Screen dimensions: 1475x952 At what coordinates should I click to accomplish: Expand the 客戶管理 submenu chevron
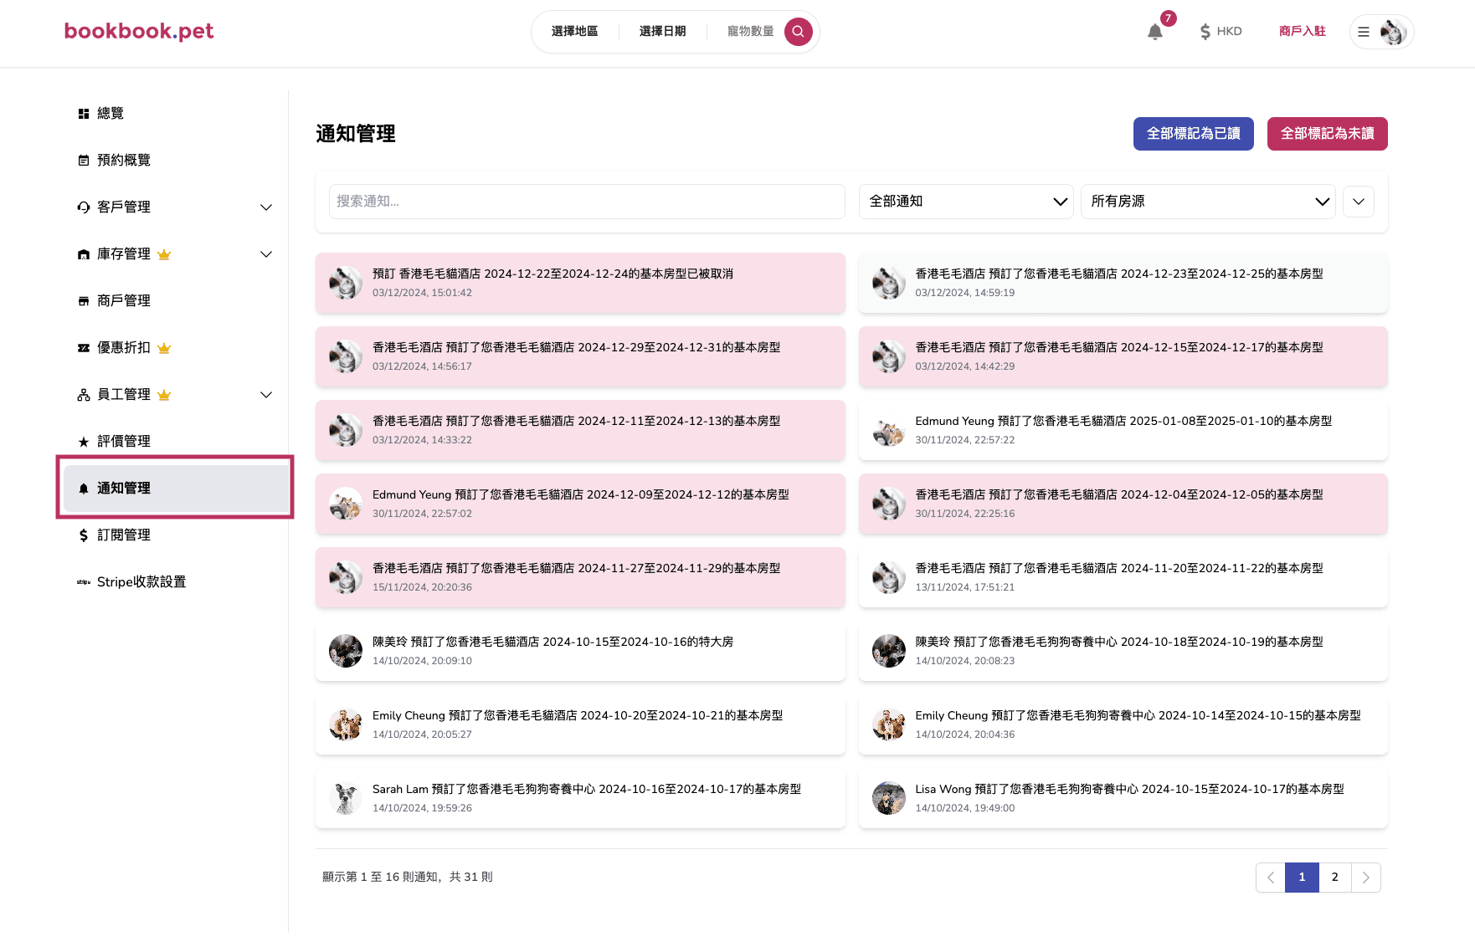[266, 207]
